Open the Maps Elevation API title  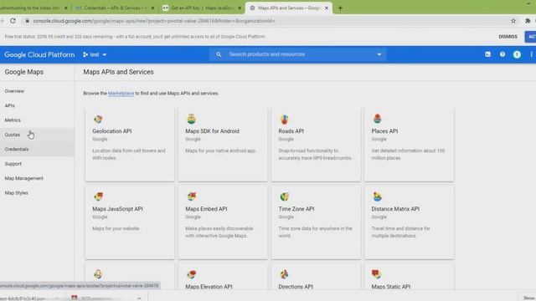(209, 287)
